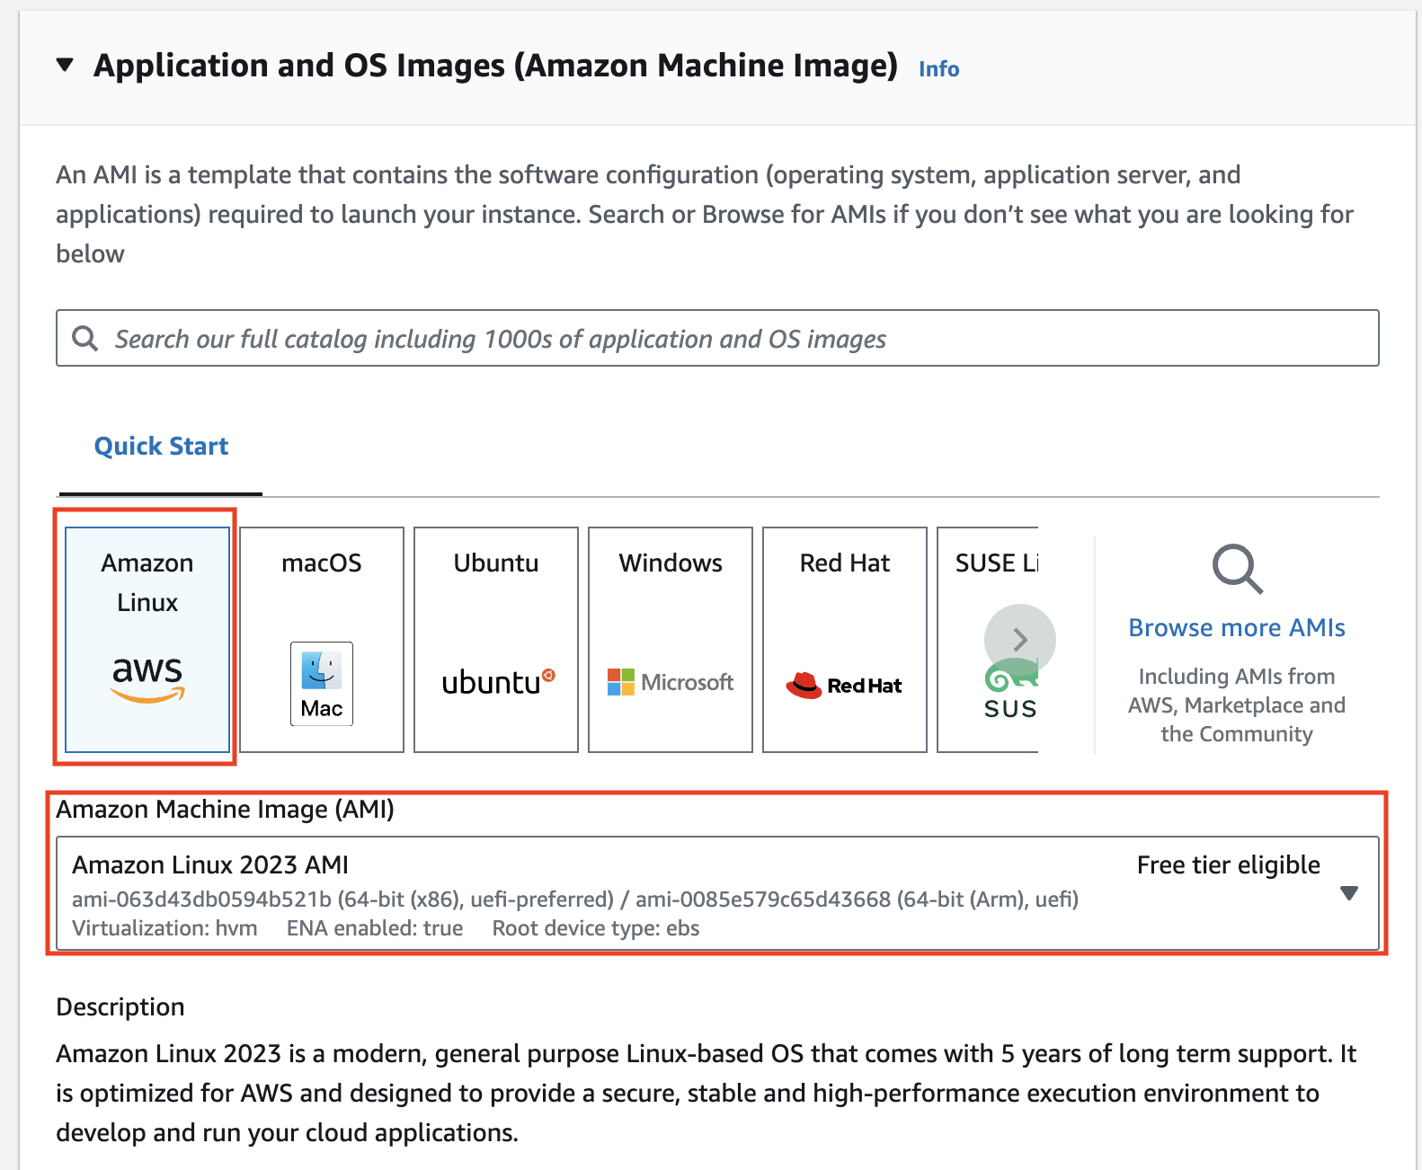Image resolution: width=1422 pixels, height=1170 pixels.
Task: Click the Including AMIs from AWS text
Action: pos(1237,705)
